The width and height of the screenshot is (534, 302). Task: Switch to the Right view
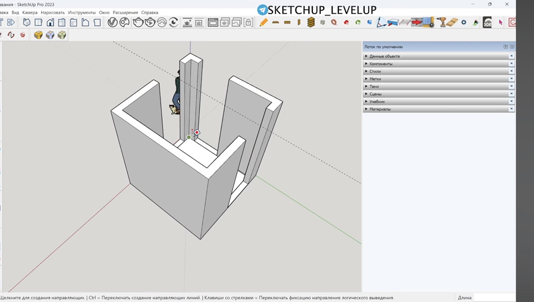coord(62,22)
